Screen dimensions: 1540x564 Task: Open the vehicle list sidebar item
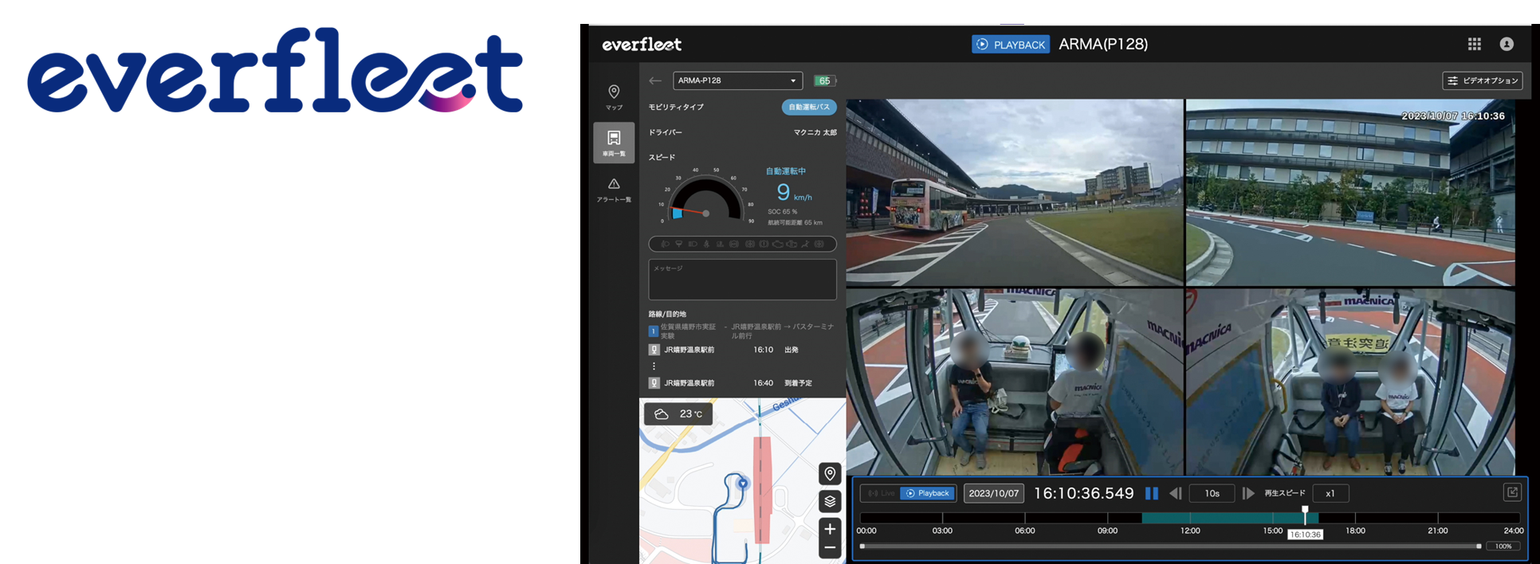click(x=614, y=143)
